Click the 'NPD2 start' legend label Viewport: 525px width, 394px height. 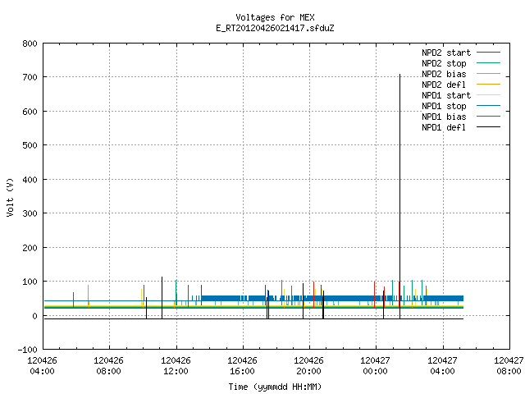tap(446, 53)
